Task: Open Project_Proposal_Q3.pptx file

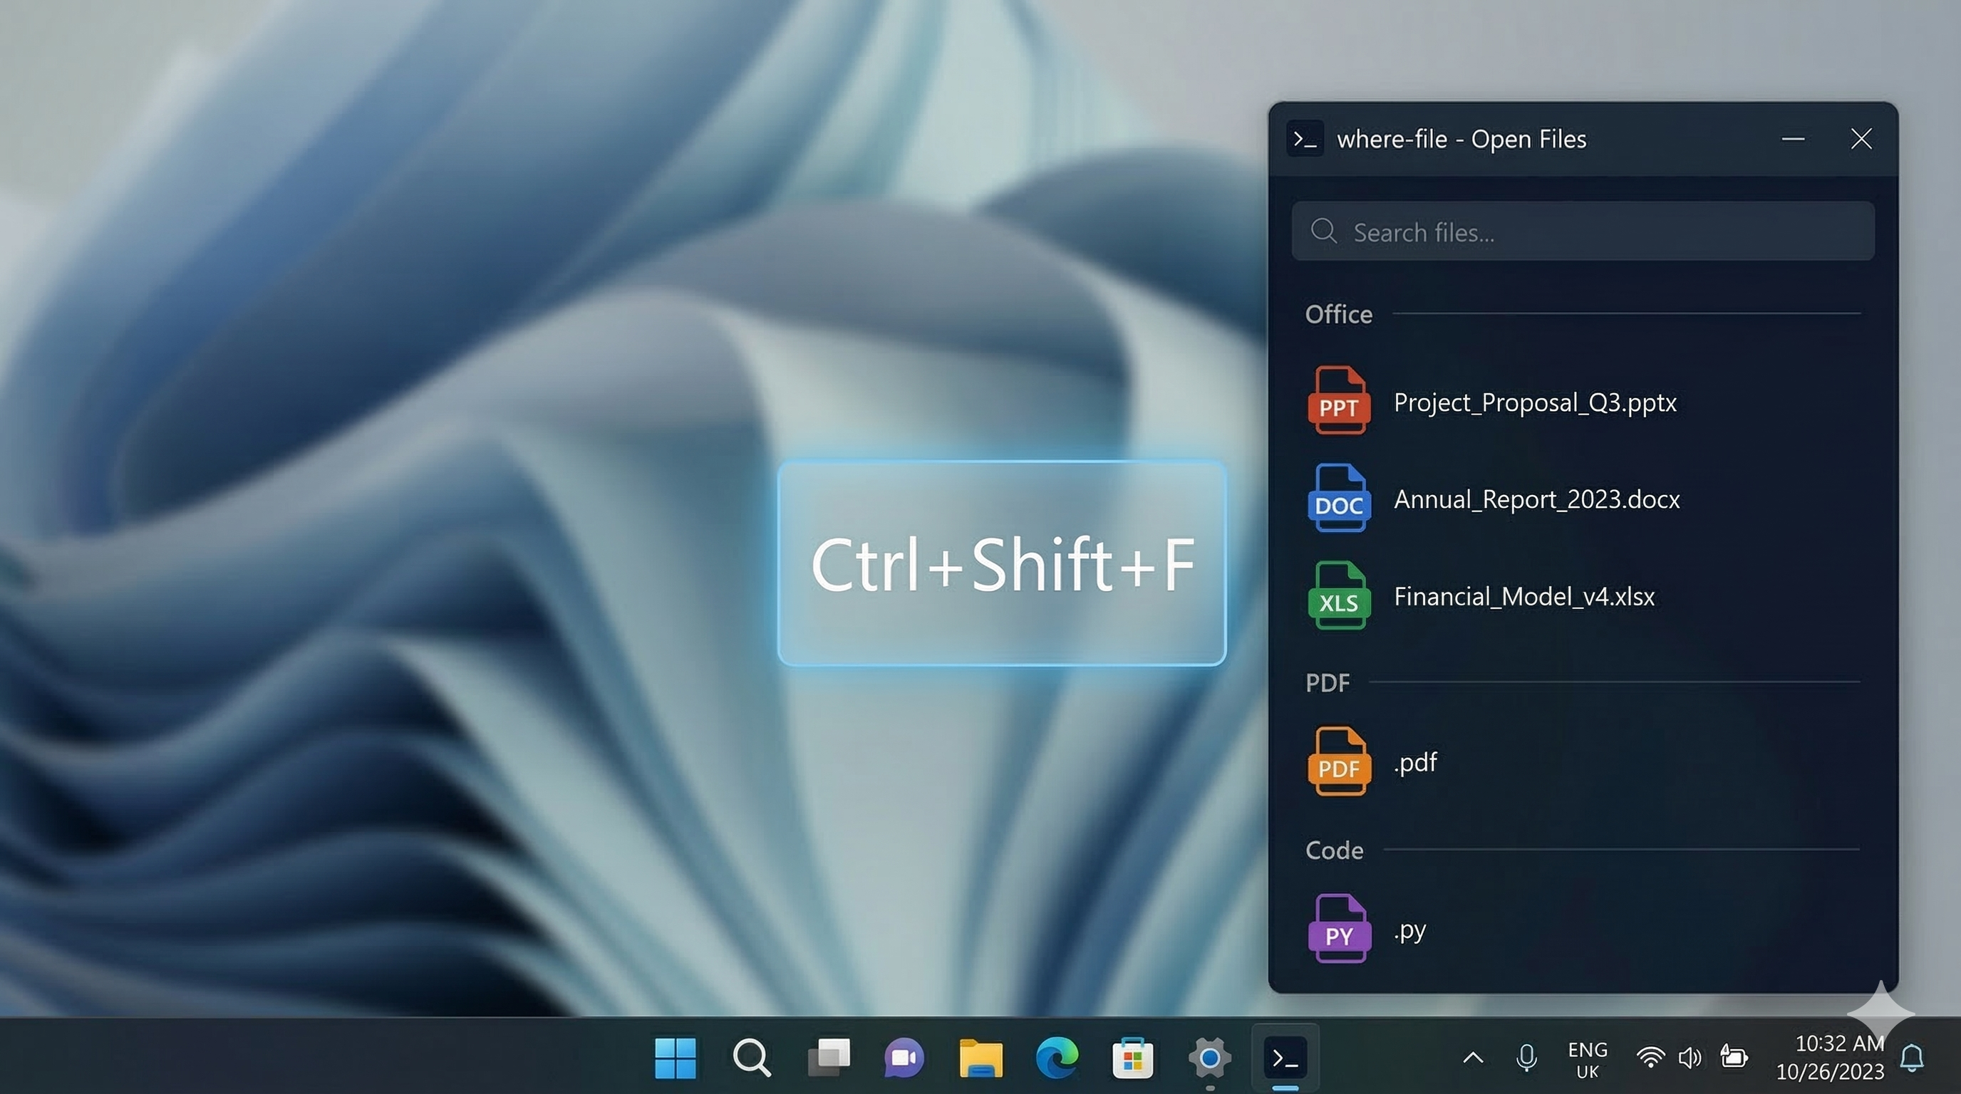Action: (x=1535, y=402)
